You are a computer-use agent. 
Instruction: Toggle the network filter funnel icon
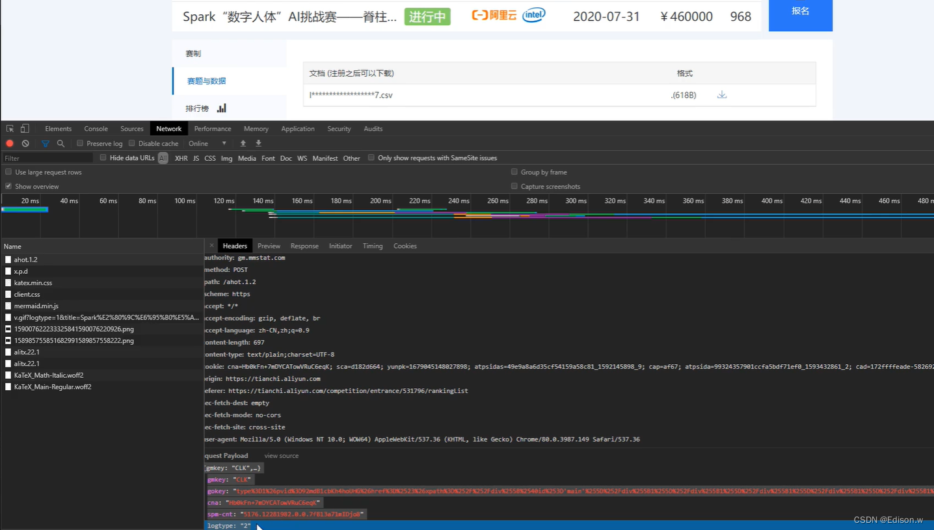tap(46, 143)
